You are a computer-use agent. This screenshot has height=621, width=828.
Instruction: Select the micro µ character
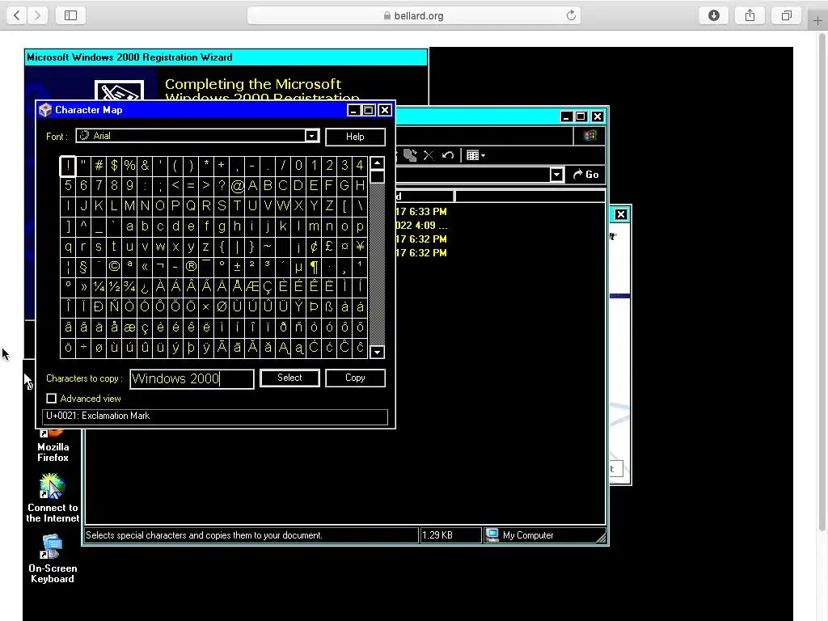(x=298, y=267)
